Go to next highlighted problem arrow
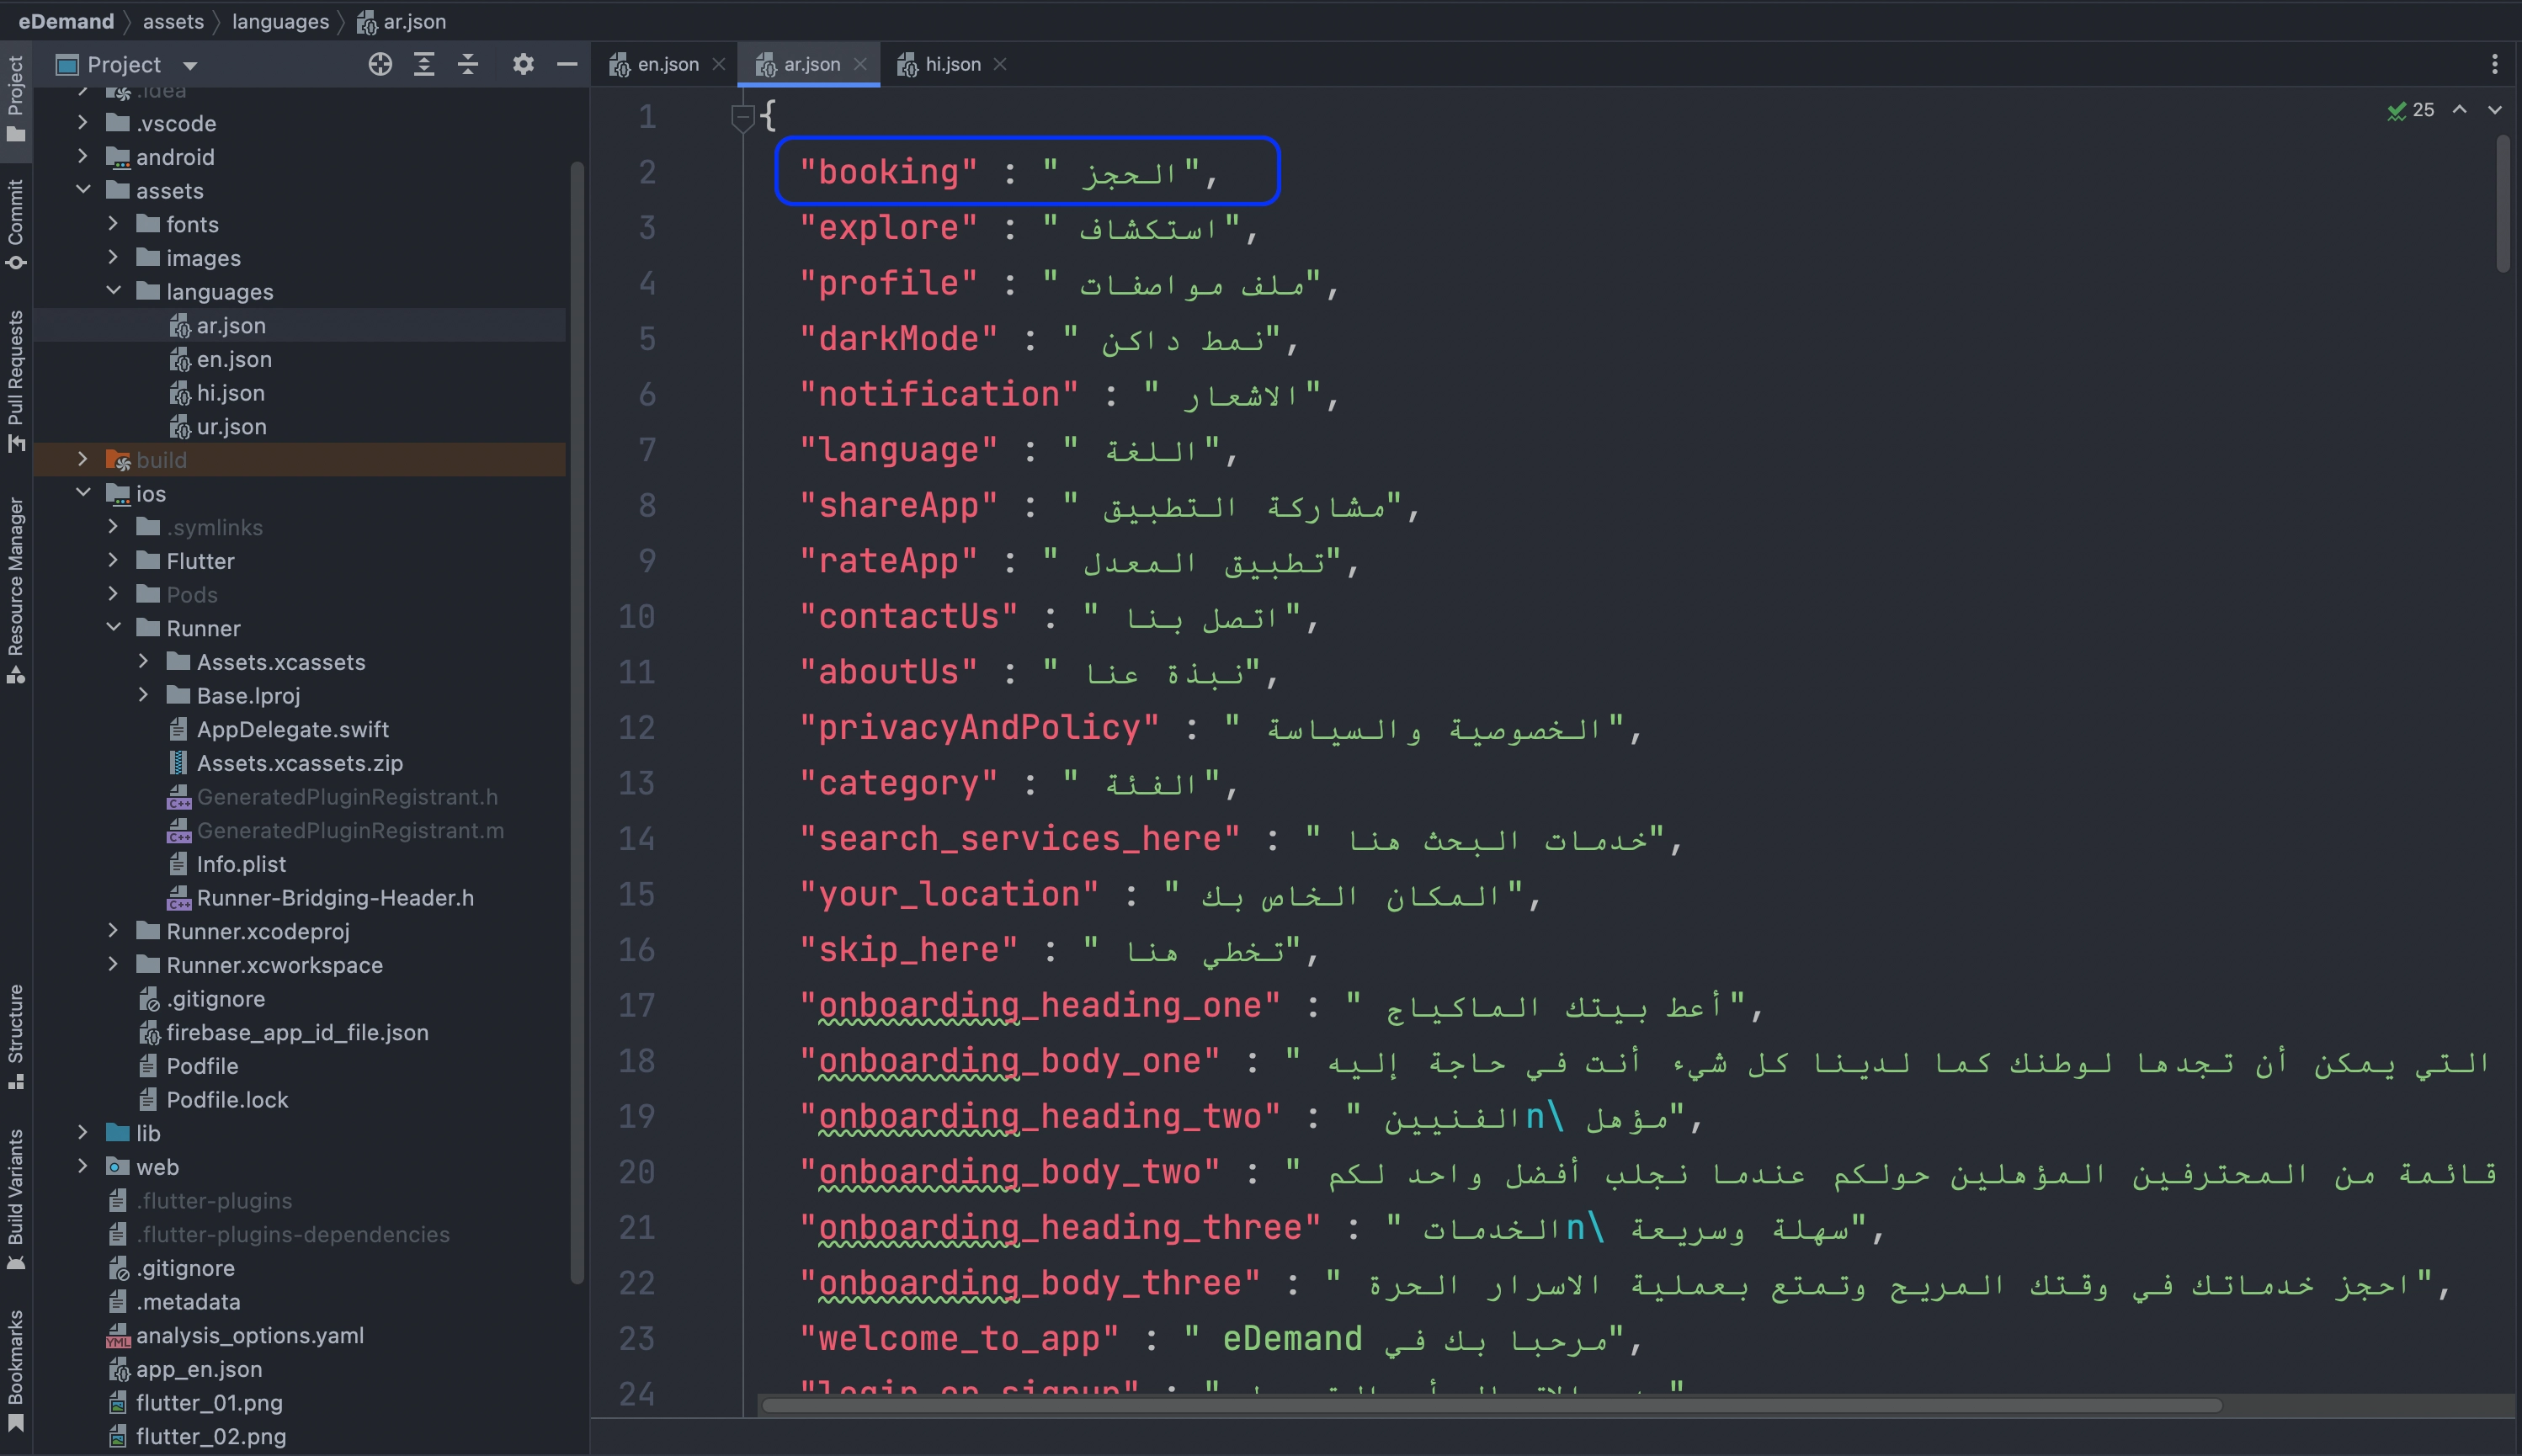This screenshot has height=1456, width=2522. click(x=2495, y=110)
